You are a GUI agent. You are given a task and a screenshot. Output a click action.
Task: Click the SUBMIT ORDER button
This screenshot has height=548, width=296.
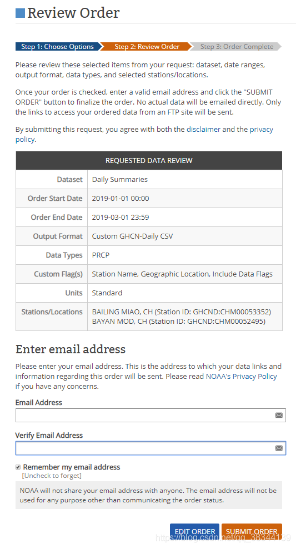click(252, 531)
